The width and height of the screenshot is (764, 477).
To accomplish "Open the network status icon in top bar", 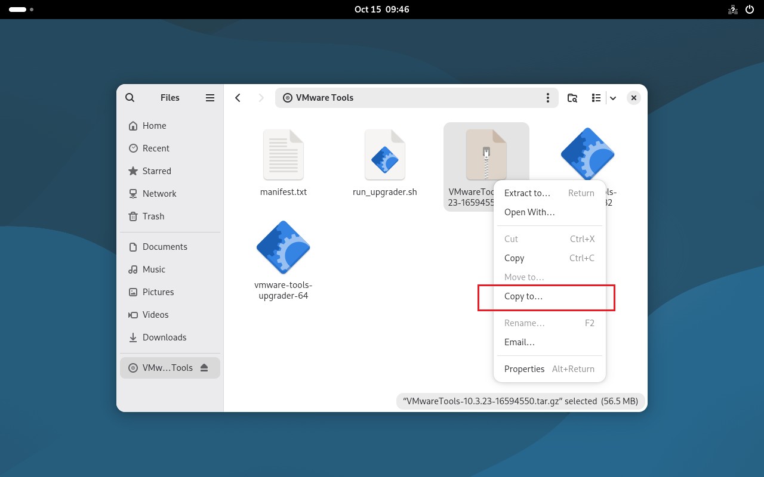I will click(733, 10).
